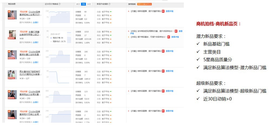The height and width of the screenshot is (127, 269).
Task: Click 支付转化 value 0.81%
Action: (87, 103)
